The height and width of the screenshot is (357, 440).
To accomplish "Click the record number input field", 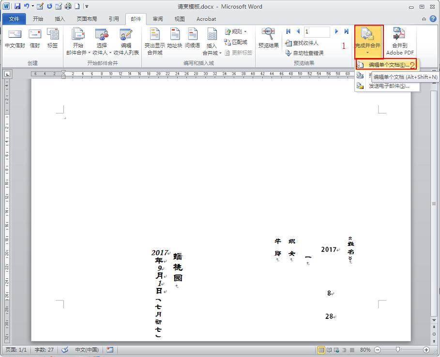I will pos(317,31).
